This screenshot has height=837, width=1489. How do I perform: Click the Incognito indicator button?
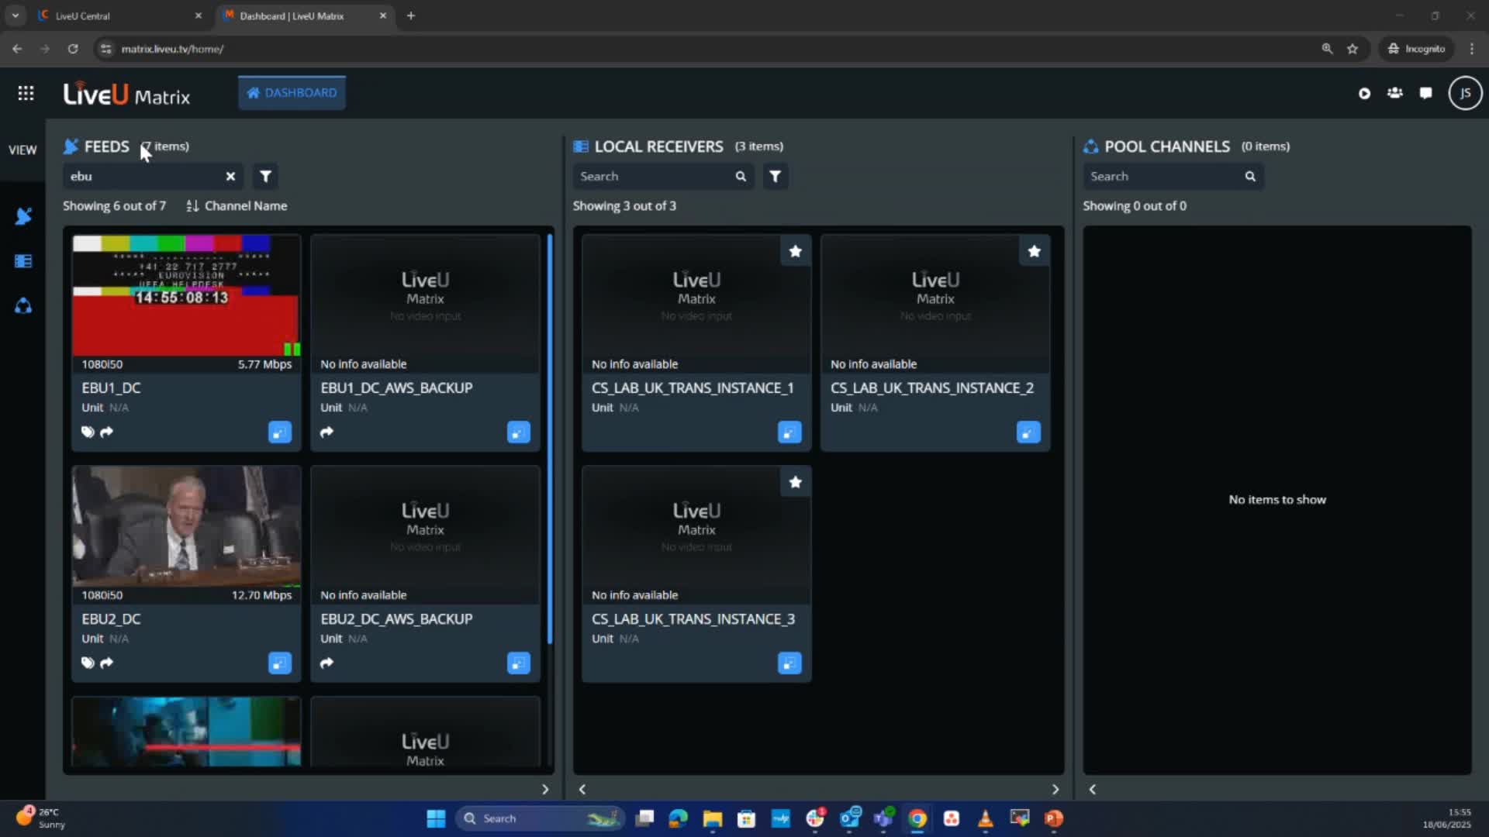(x=1417, y=49)
